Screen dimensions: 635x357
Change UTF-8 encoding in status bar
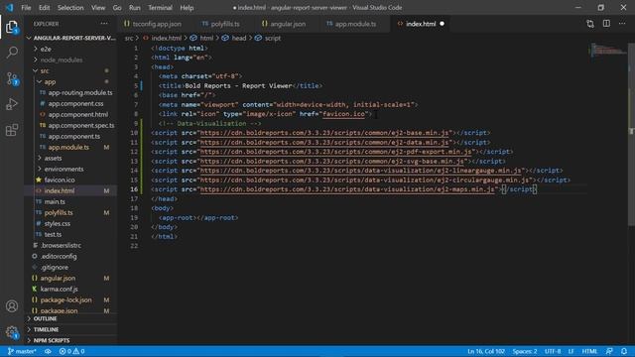tap(553, 351)
